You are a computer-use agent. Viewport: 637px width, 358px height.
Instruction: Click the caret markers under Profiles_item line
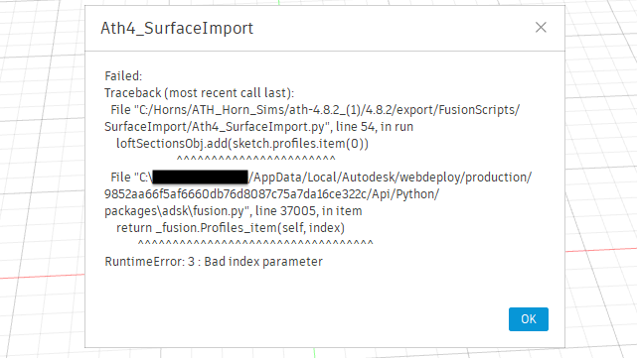click(255, 243)
